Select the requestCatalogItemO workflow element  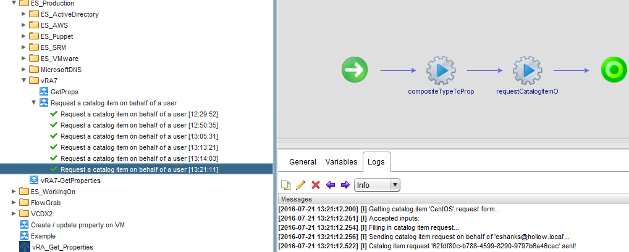tap(528, 71)
